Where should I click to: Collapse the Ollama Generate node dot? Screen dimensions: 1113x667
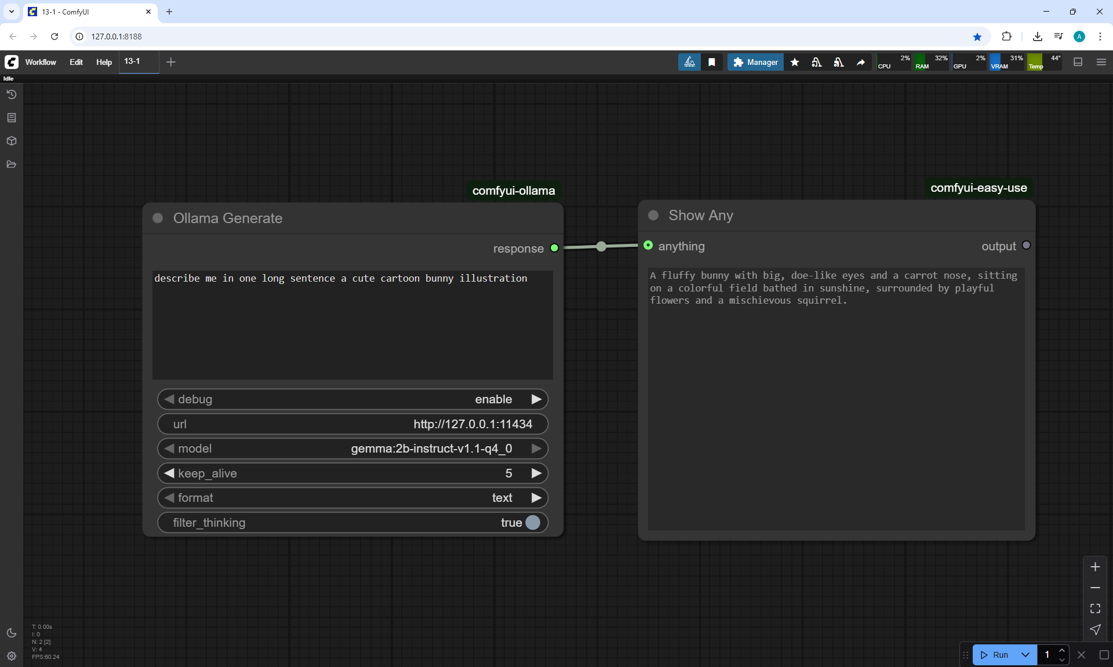pos(158,218)
